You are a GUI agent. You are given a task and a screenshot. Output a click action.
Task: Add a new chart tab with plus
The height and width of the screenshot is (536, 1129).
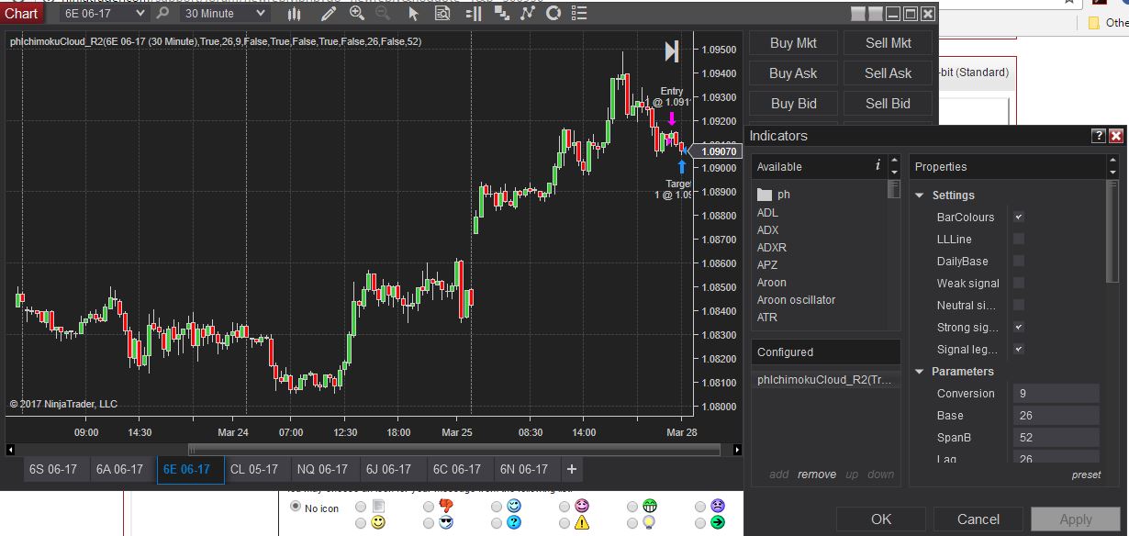(x=572, y=469)
